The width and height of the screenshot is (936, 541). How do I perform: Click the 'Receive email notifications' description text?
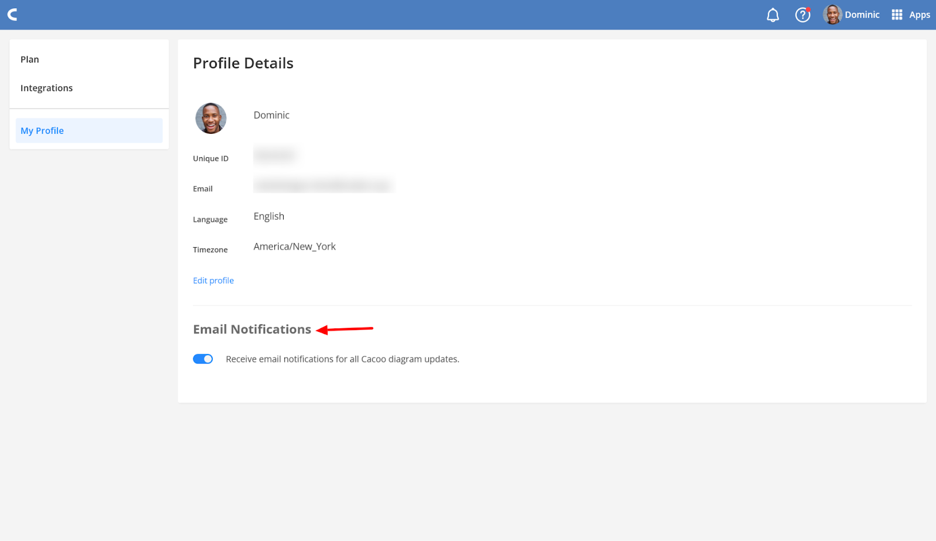pos(342,359)
